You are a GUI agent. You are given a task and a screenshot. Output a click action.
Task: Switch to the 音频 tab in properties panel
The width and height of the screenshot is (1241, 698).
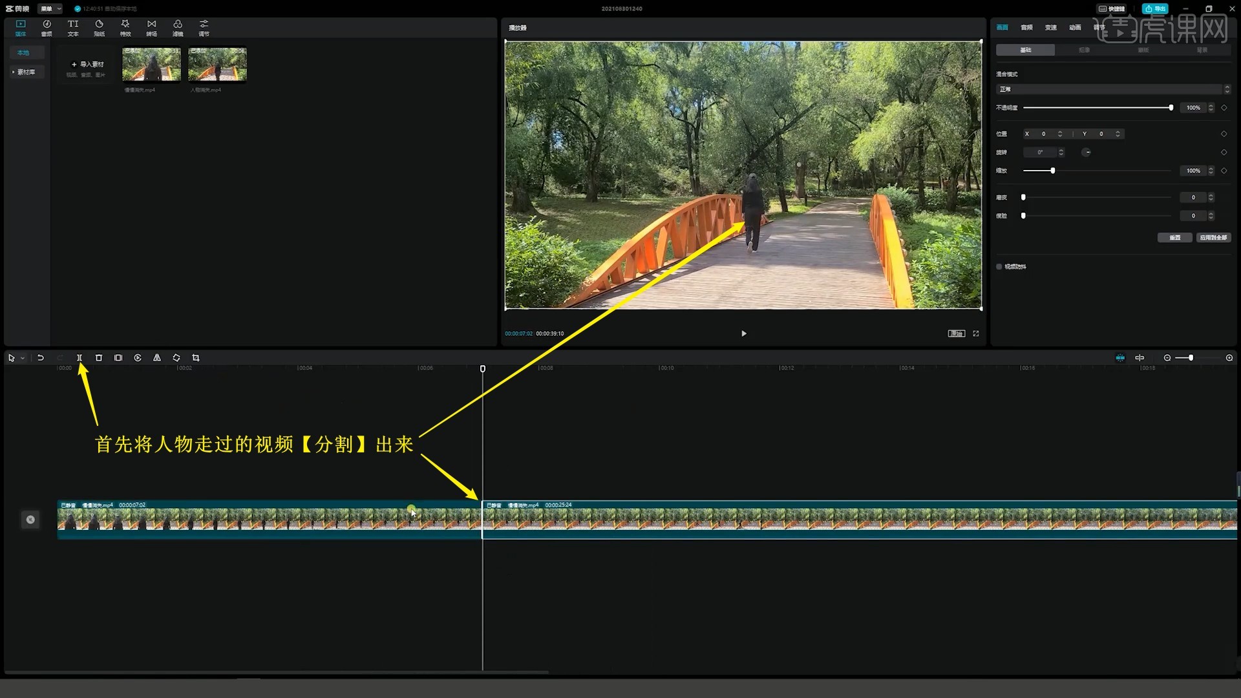coord(1026,28)
